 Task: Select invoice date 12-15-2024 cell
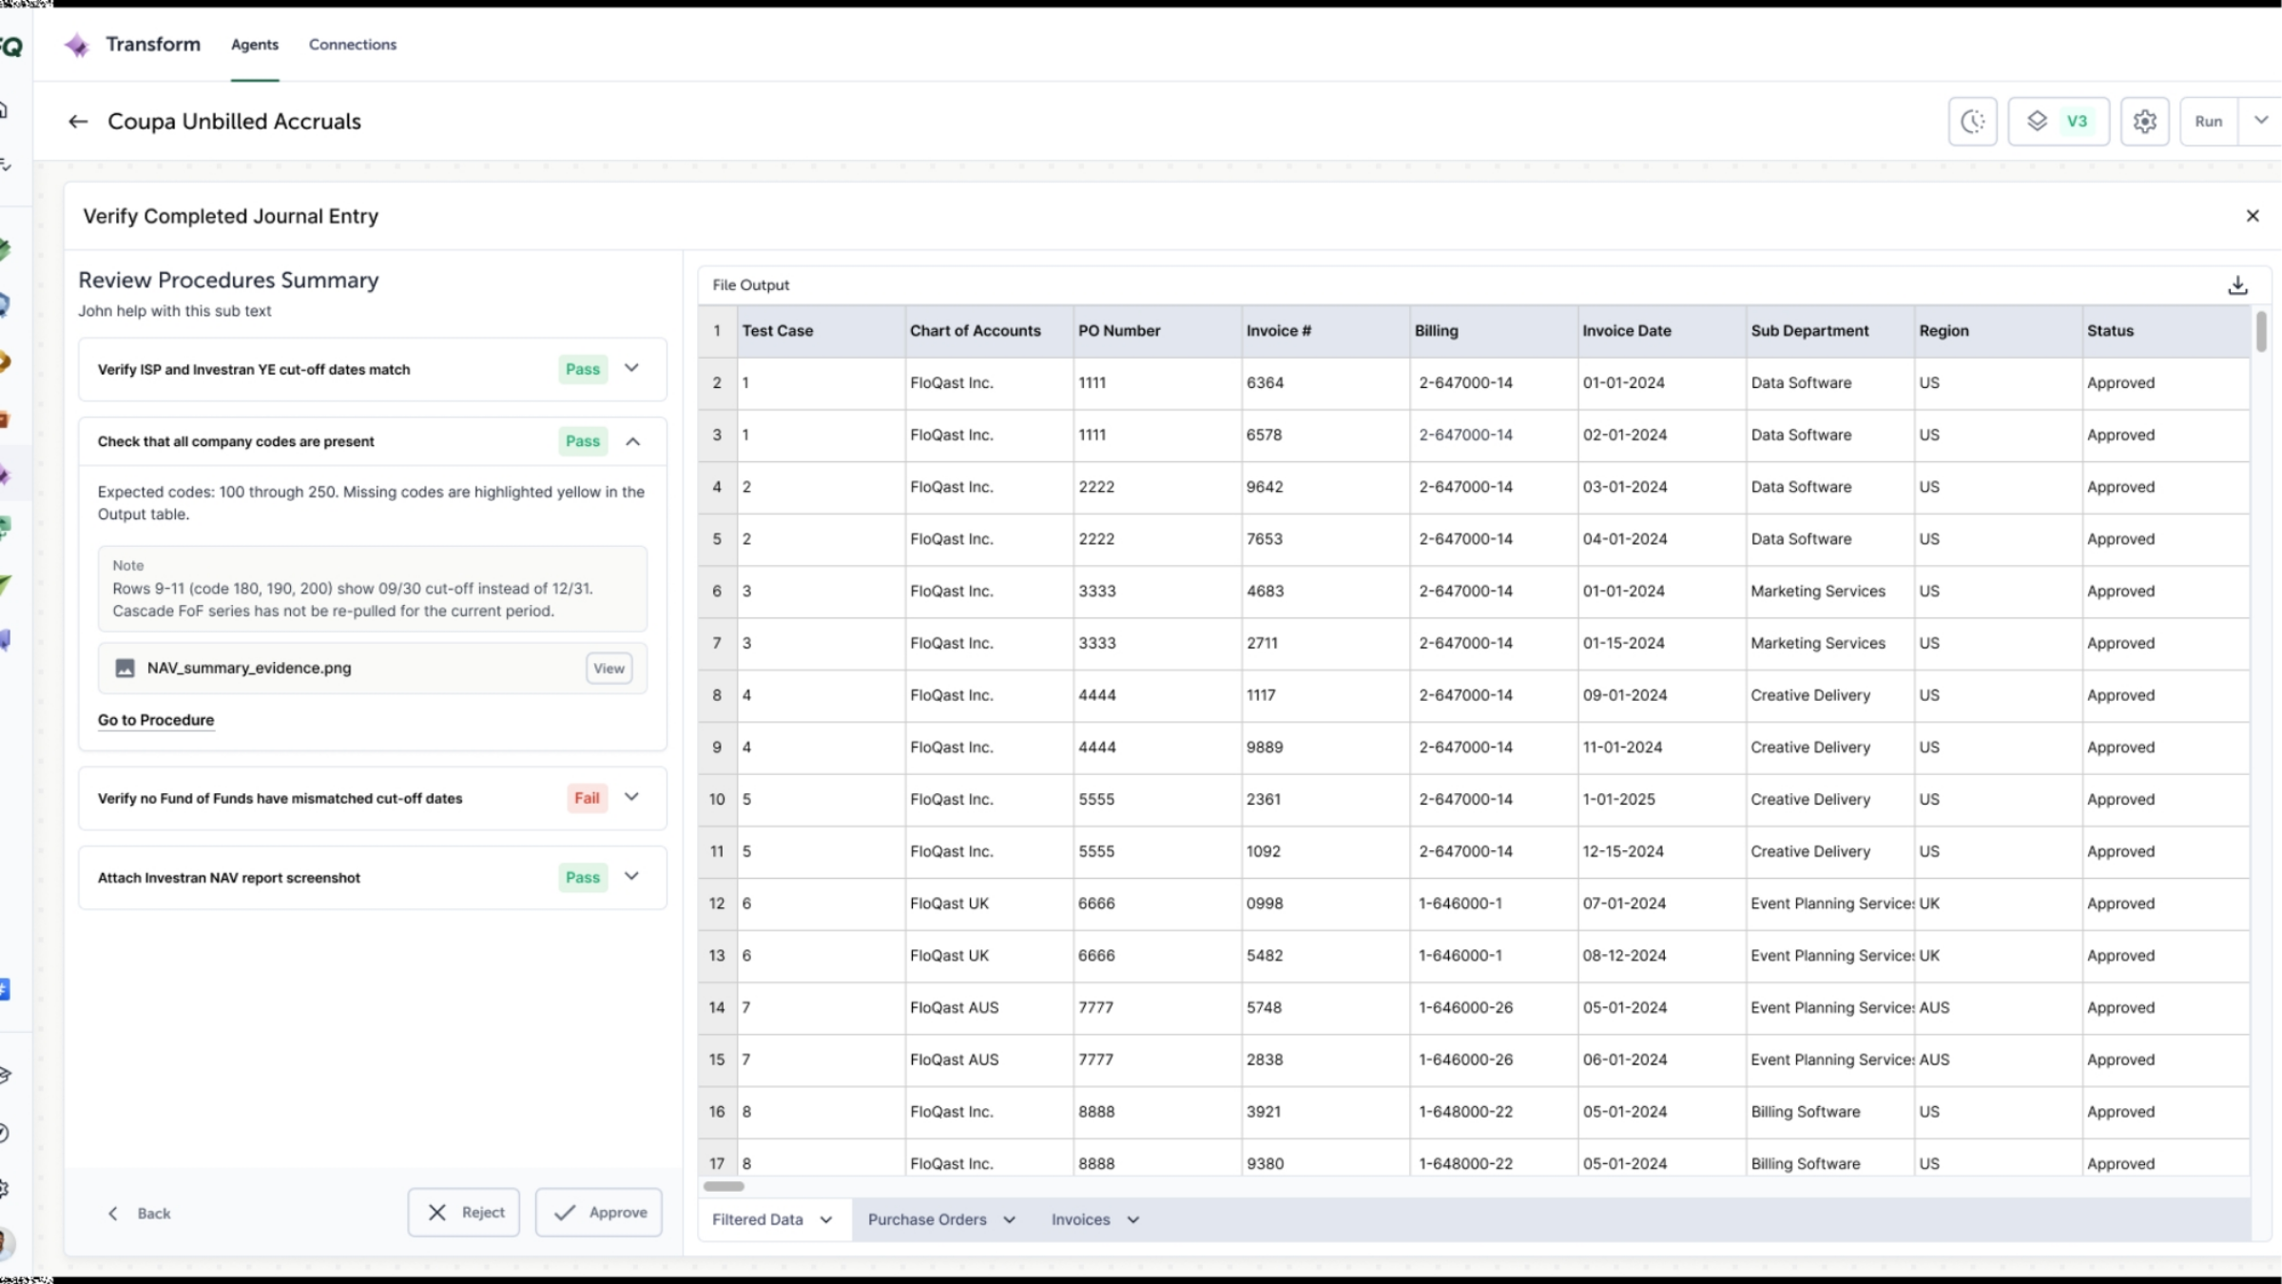1662,852
